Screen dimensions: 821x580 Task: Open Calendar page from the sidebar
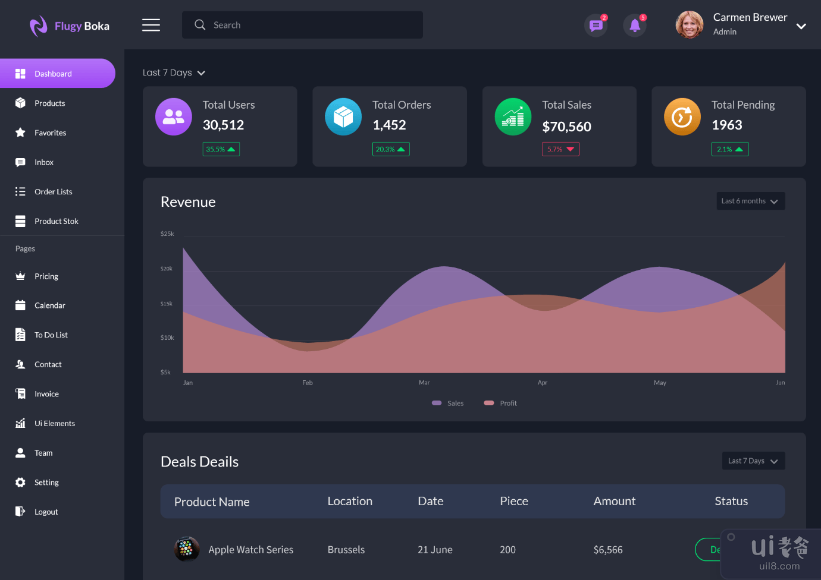click(x=50, y=305)
